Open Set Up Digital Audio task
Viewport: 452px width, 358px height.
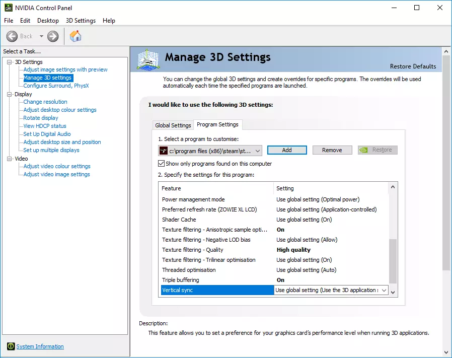(x=47, y=134)
